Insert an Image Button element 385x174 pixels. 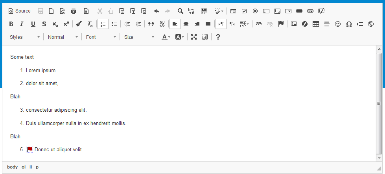tap(310, 11)
